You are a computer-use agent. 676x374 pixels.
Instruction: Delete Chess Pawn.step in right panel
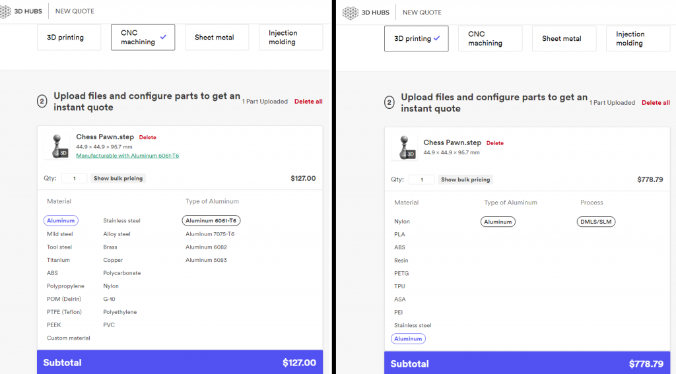(495, 143)
